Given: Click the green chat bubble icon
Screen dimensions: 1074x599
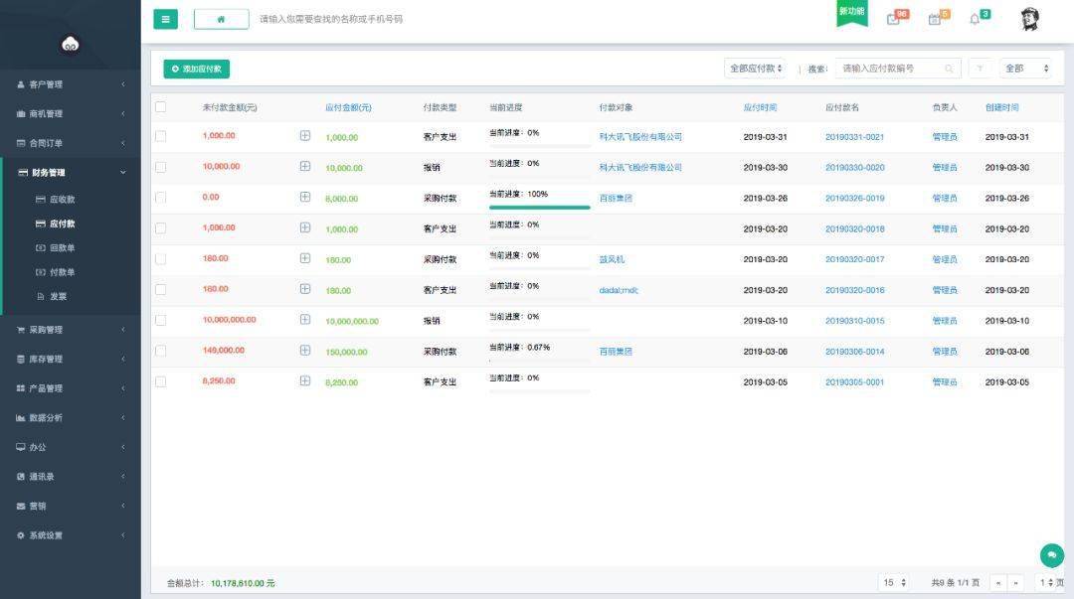Looking at the screenshot, I should [x=1052, y=555].
